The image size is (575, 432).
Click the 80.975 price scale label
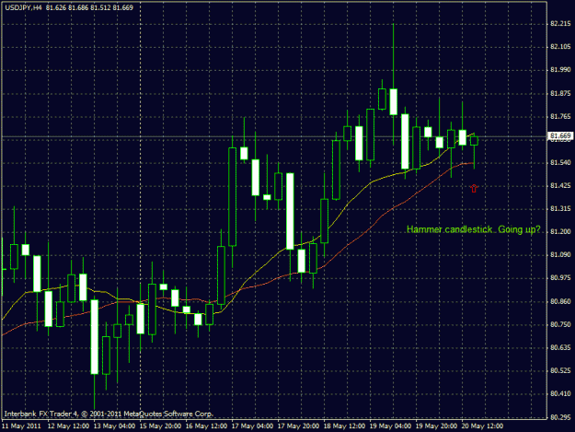pyautogui.click(x=560, y=278)
